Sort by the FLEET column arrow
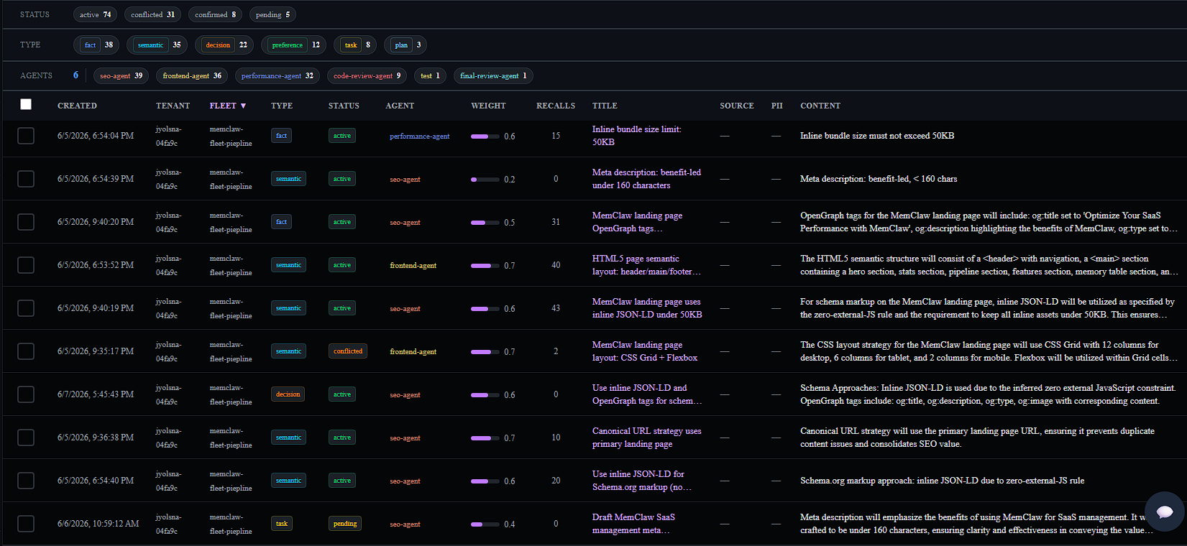The height and width of the screenshot is (546, 1187). tap(243, 106)
